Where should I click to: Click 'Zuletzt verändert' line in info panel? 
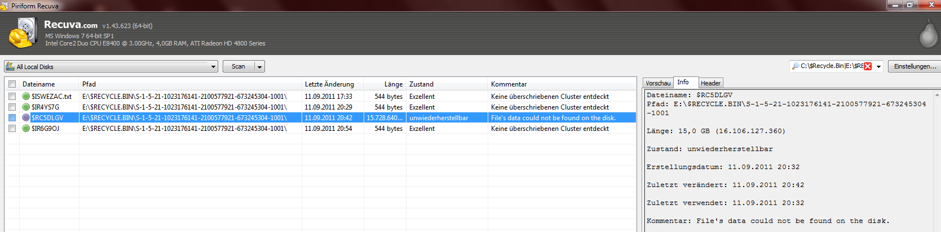click(x=725, y=185)
